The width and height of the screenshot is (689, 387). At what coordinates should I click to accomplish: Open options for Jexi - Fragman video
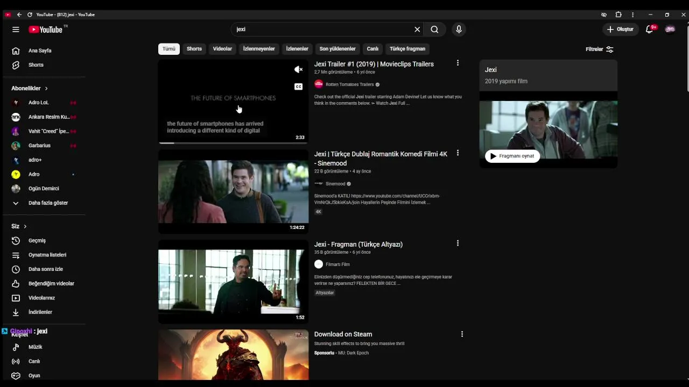click(458, 243)
